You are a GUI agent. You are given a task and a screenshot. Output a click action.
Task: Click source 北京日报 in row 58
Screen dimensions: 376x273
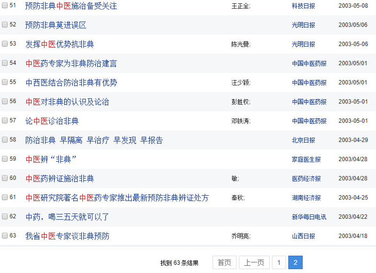click(303, 140)
